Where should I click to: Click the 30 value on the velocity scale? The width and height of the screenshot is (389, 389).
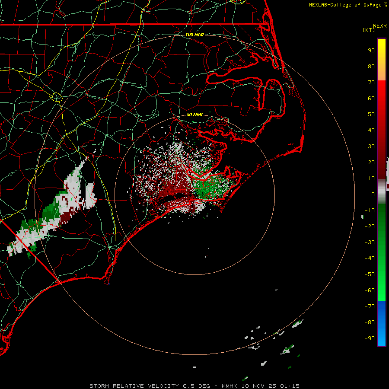(371, 147)
